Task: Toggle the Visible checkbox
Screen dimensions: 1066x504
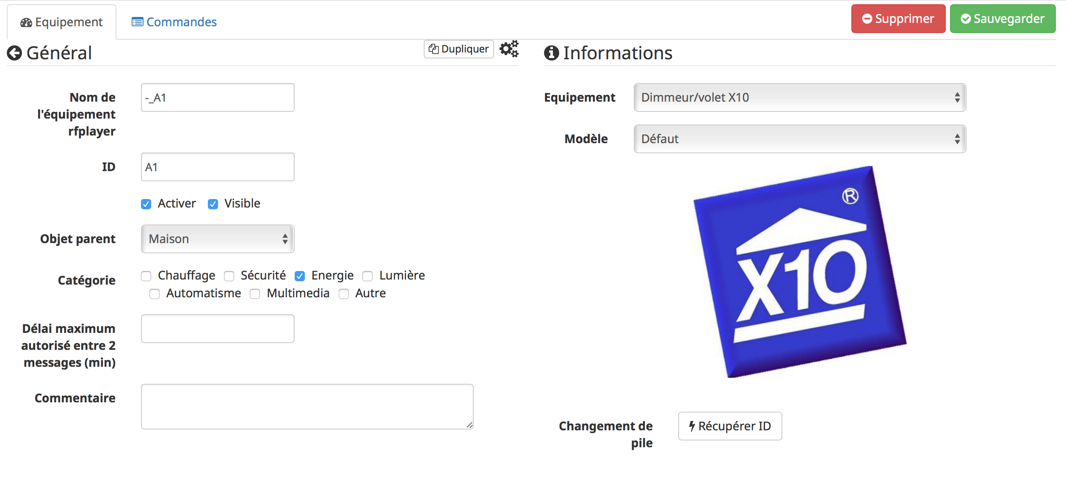Action: (x=213, y=204)
